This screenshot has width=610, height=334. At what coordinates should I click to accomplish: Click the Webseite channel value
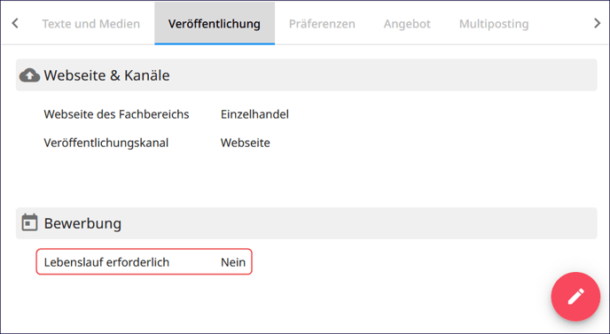(245, 143)
